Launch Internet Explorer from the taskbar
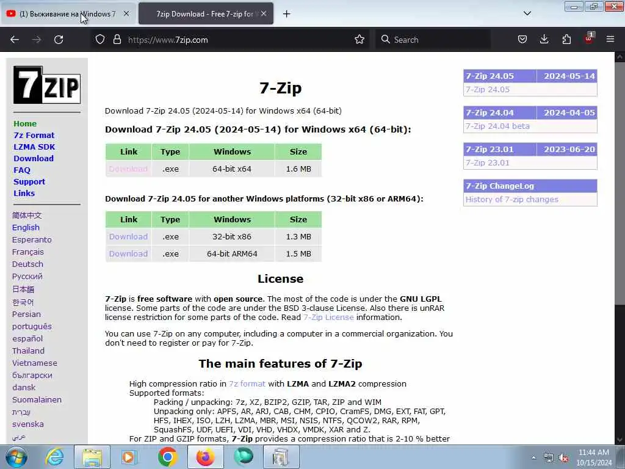Viewport: 625px width, 469px height. (x=54, y=457)
